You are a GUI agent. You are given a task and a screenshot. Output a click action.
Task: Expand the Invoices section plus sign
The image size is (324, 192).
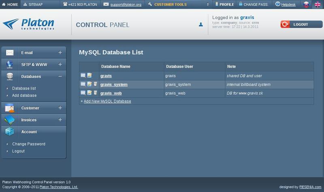coord(60,119)
